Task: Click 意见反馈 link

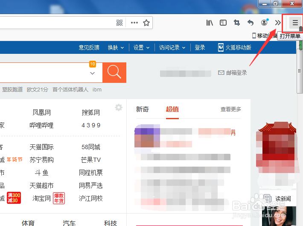Action: click(x=89, y=47)
